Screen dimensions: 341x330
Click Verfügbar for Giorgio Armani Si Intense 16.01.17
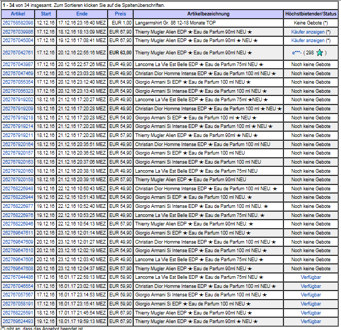[311, 295]
